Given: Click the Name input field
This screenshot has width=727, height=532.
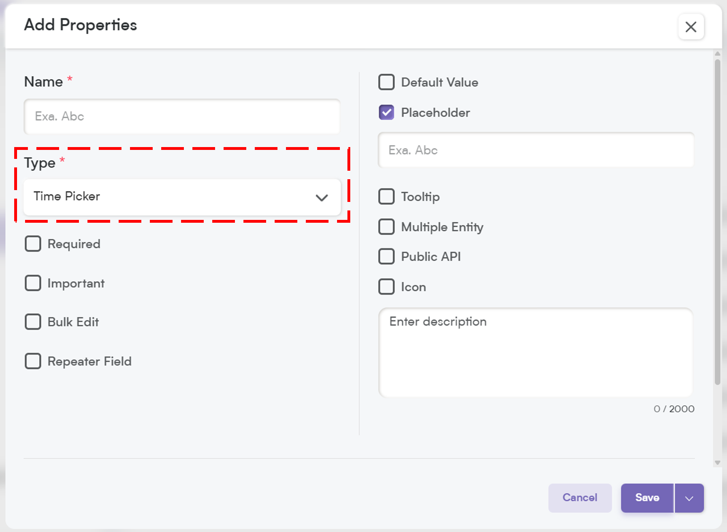Looking at the screenshot, I should pos(182,116).
